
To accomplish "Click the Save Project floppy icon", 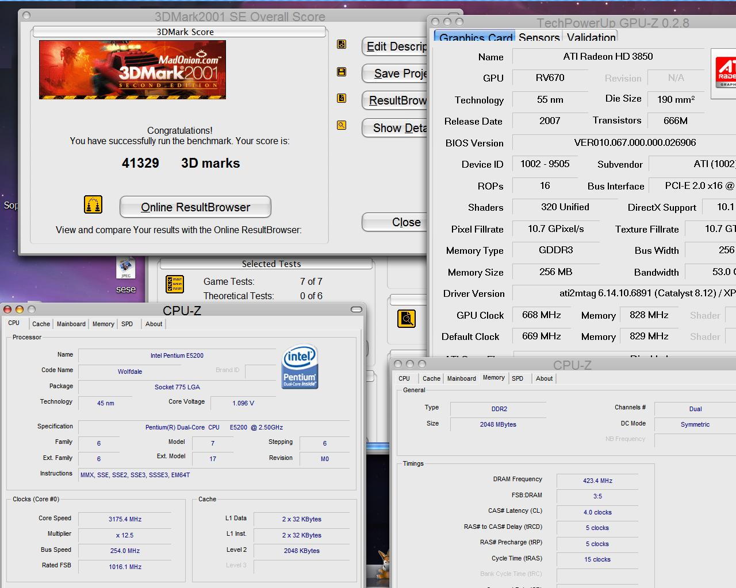I will coord(342,72).
